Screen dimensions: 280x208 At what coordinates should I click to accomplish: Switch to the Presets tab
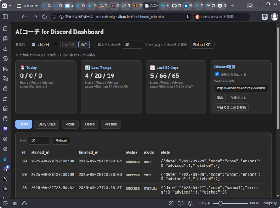[111, 124]
